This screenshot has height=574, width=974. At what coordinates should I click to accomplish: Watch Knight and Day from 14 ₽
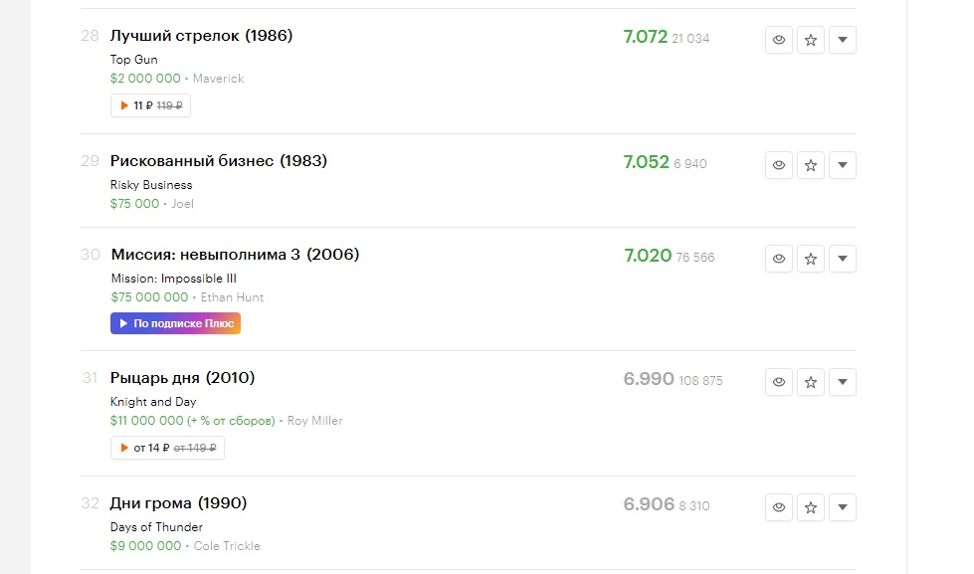click(167, 448)
